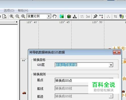Select the zoom out magnifier tool
Image resolution: width=126 pixels, height=100 pixels.
point(17,16)
